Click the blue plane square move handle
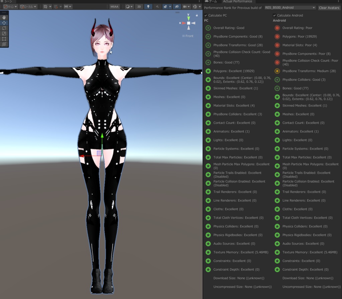The image size is (342, 299). coord(99,153)
